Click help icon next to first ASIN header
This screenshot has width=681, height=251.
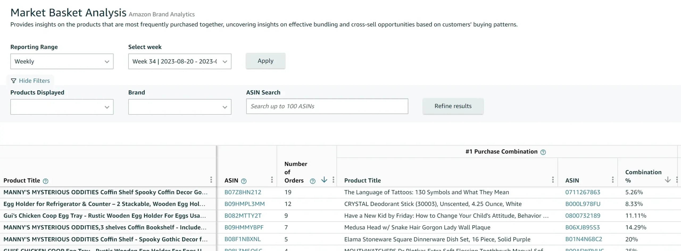tap(244, 181)
